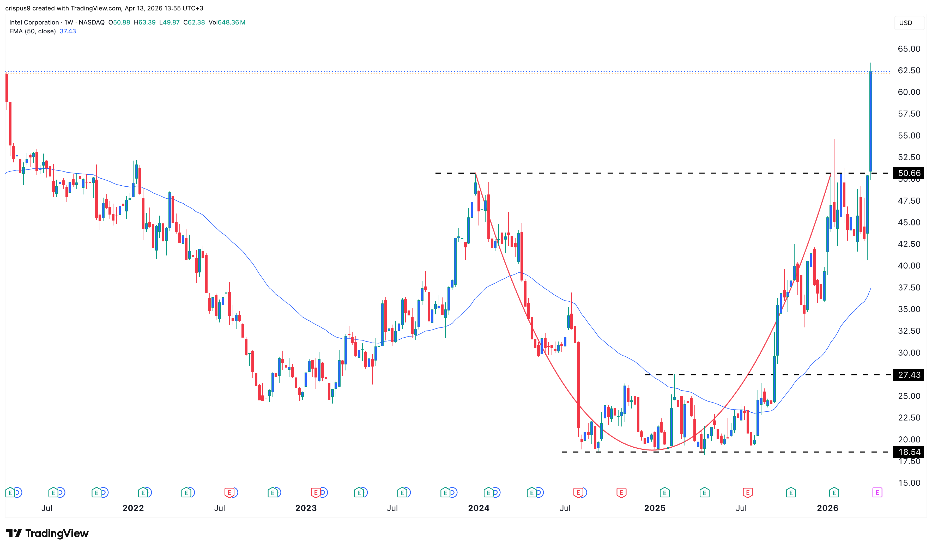932x549 pixels.
Task: Click the EMA value 37.43 in legend
Action: point(68,32)
